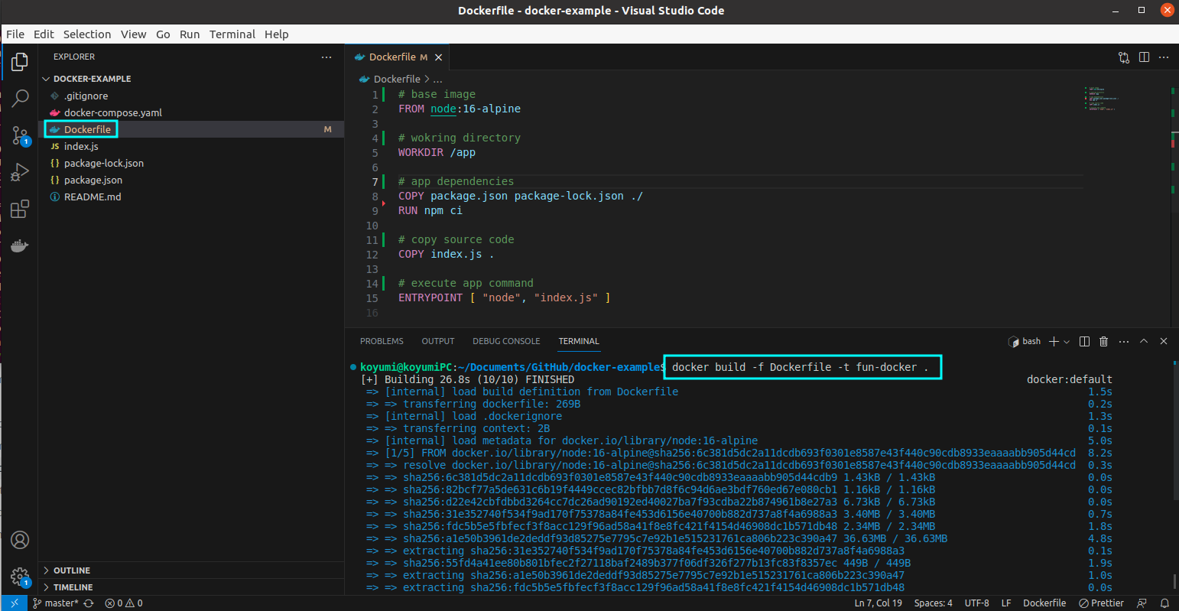Split the terminal panel

click(1084, 341)
